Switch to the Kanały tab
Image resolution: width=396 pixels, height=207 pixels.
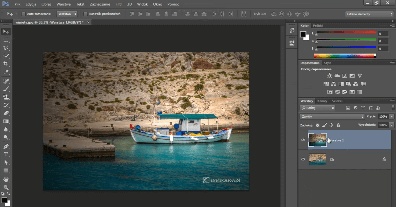(322, 101)
